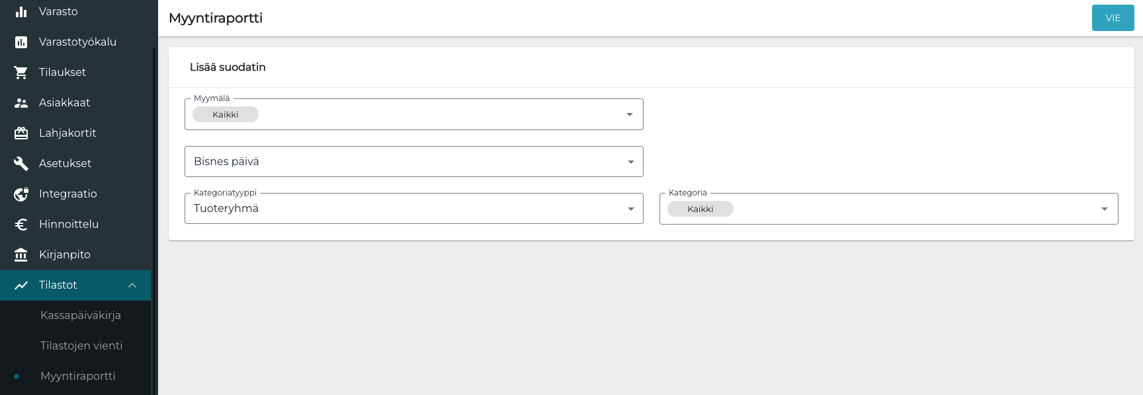Open Kassapäiväkirja submenu item
This screenshot has height=395, width=1143.
(81, 316)
